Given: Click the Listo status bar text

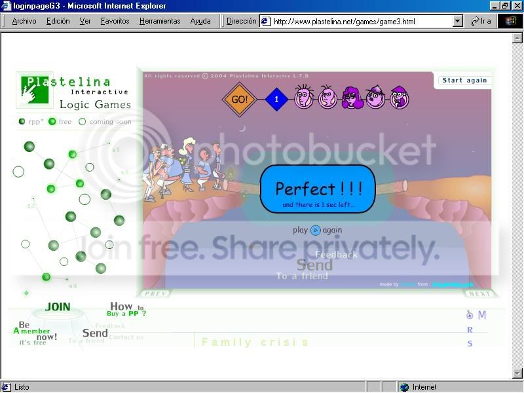Looking at the screenshot, I should tap(22, 387).
